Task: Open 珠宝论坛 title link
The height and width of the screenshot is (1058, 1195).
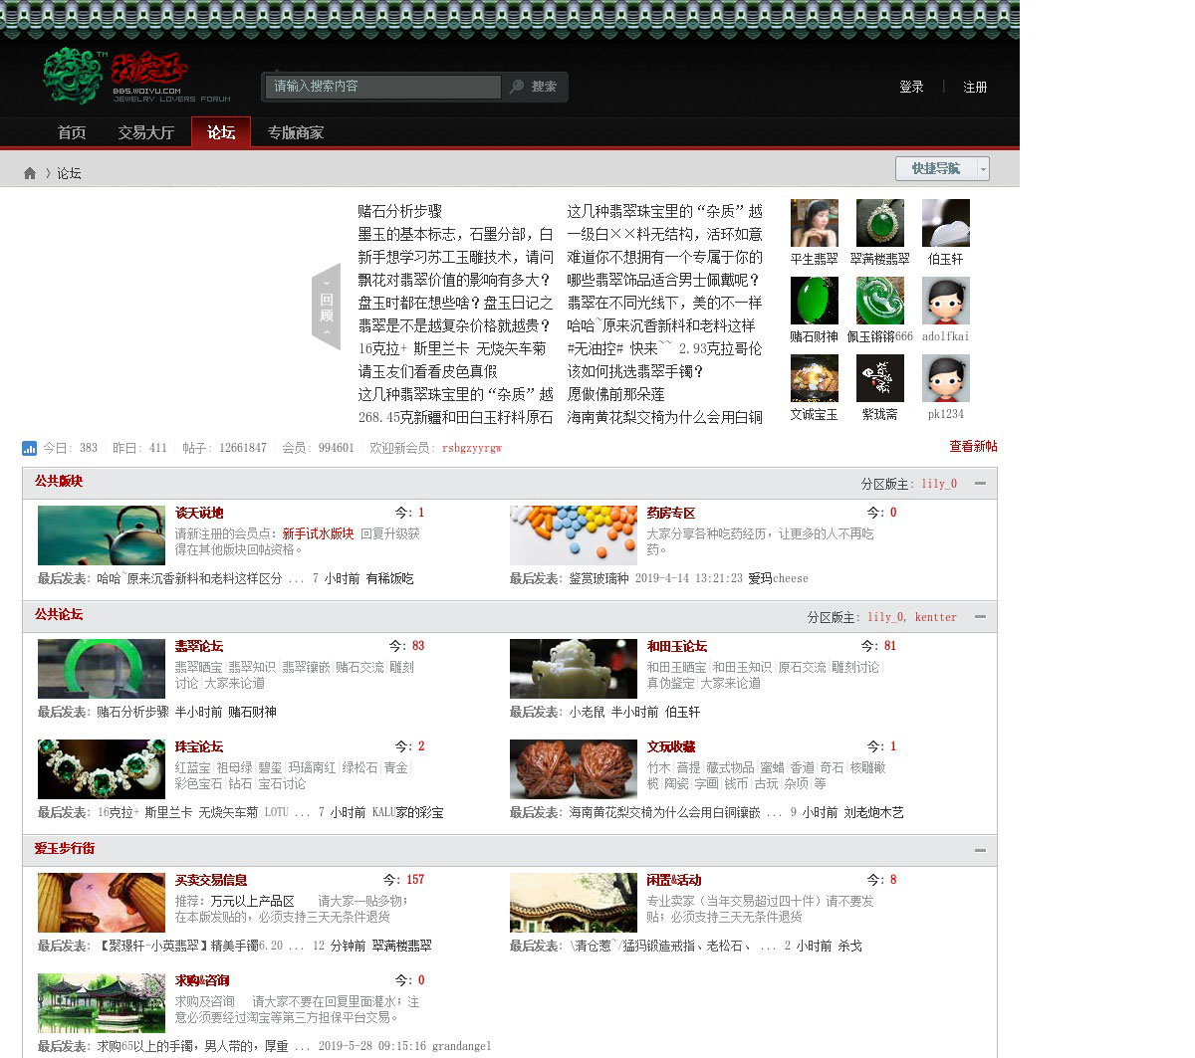Action: tap(199, 746)
